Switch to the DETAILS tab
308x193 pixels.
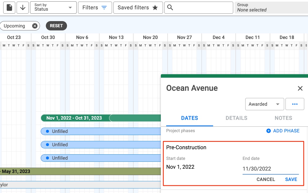(236, 118)
